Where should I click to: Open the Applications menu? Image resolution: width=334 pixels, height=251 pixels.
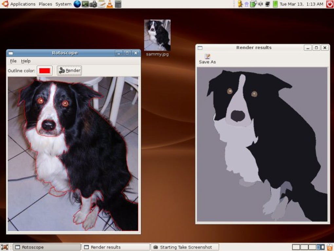click(x=23, y=4)
